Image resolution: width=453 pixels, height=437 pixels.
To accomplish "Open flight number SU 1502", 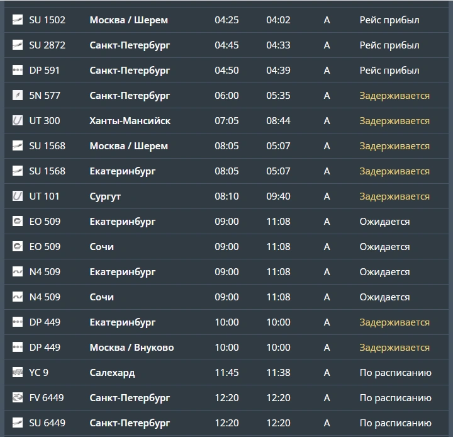I will (x=47, y=20).
